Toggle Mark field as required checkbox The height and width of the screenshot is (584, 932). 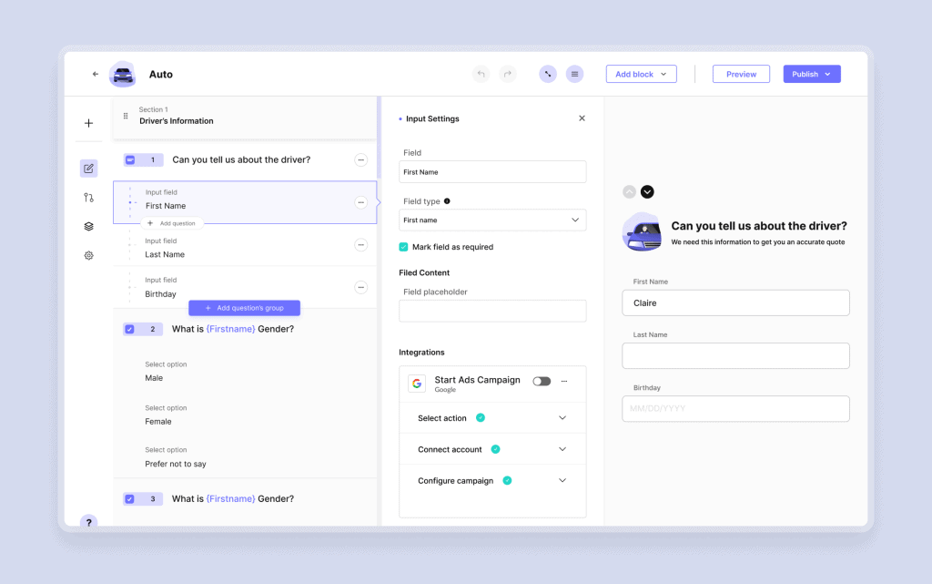[x=403, y=247]
